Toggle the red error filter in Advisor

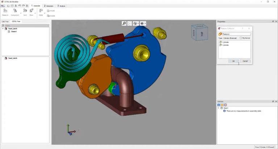coord(226,105)
